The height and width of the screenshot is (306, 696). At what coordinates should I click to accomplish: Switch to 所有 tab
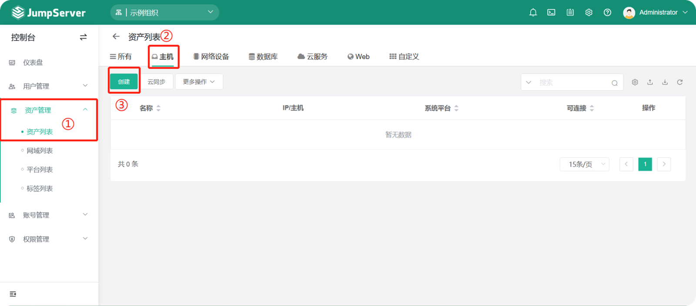click(121, 57)
